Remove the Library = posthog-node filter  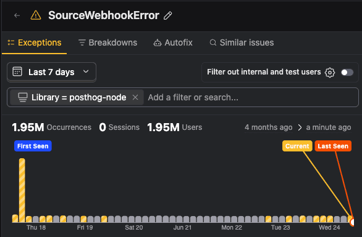tap(135, 97)
